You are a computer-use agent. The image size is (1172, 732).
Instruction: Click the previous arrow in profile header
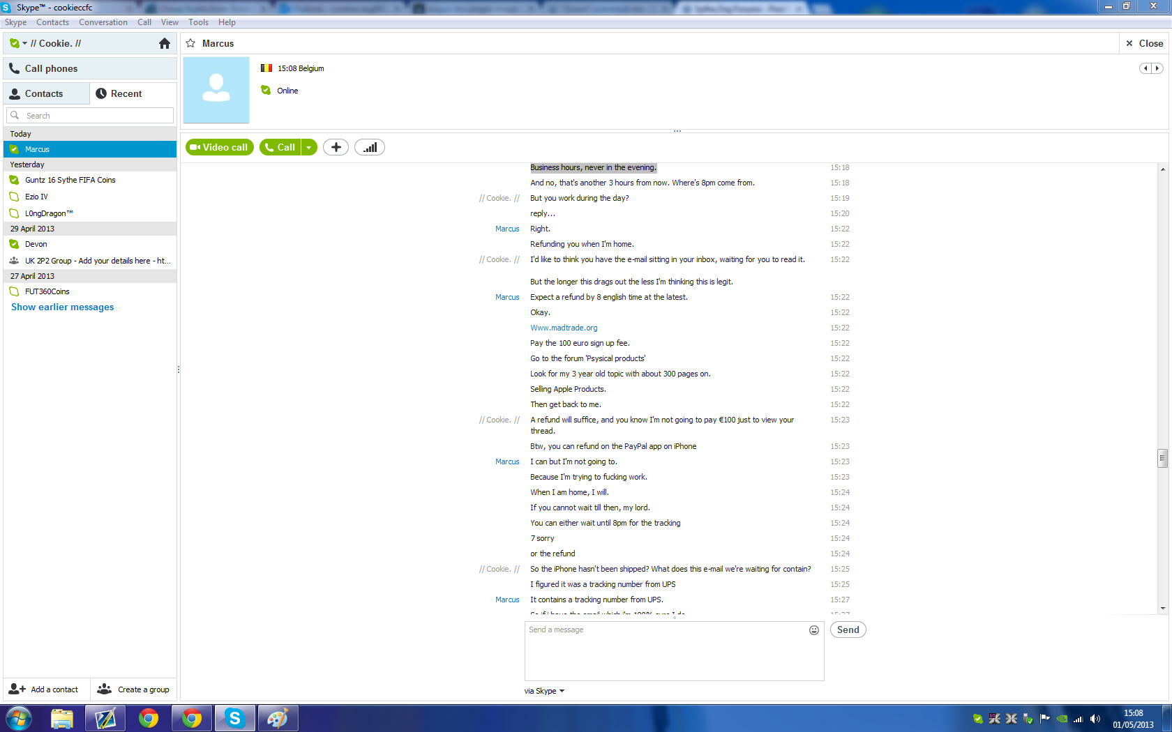[1145, 68]
